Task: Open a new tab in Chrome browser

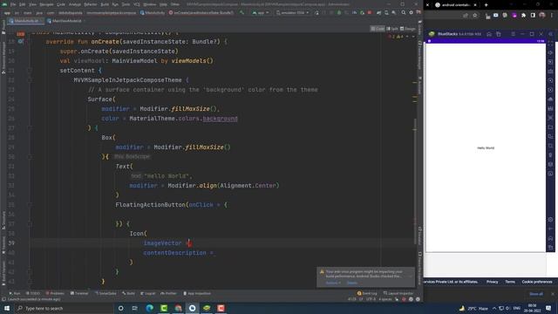Action: click(x=487, y=5)
